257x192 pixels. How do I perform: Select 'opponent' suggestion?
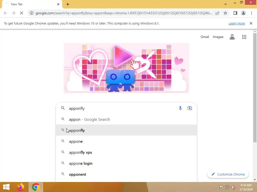point(126,174)
